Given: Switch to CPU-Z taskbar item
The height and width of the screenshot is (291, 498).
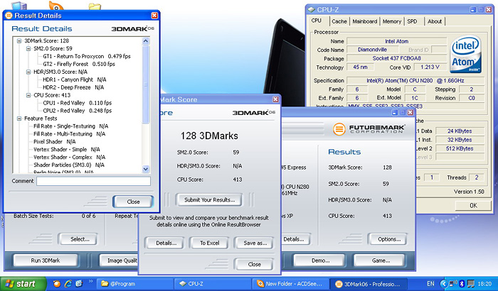Looking at the screenshot, I should [213, 284].
